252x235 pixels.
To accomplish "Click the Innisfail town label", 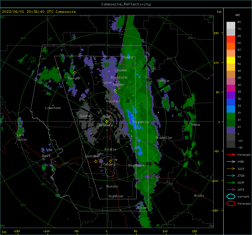I will [113, 101].
